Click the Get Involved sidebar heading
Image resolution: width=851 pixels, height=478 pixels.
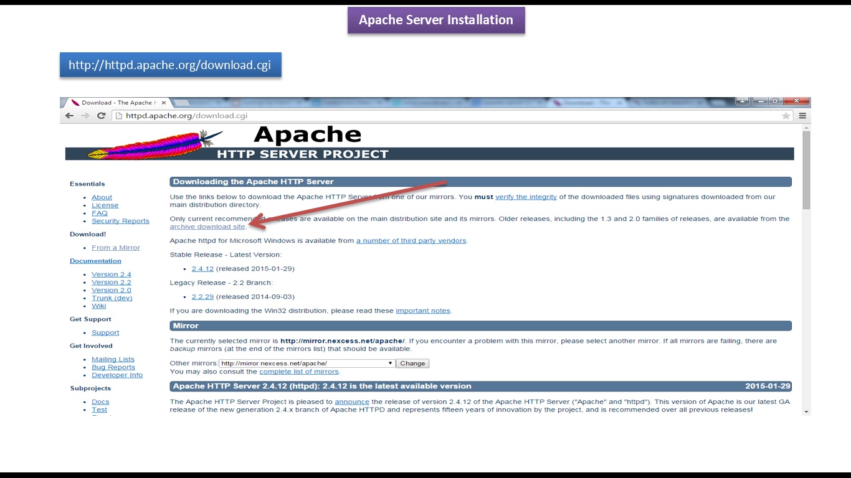click(91, 346)
